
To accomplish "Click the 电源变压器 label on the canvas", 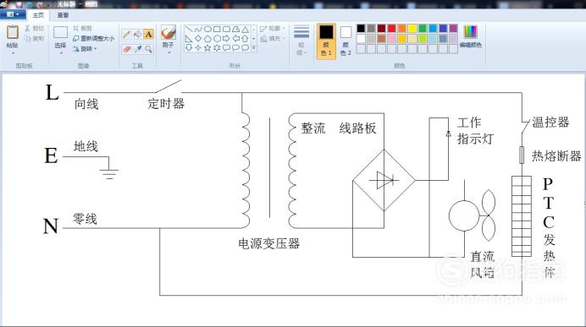I will (x=269, y=244).
